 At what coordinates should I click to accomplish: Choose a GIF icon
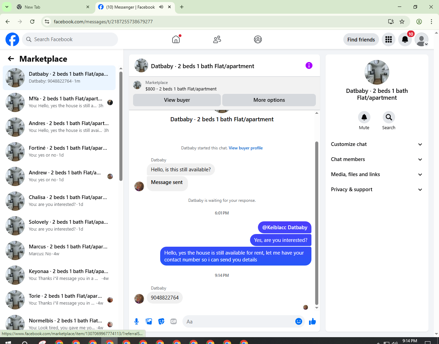tap(174, 321)
